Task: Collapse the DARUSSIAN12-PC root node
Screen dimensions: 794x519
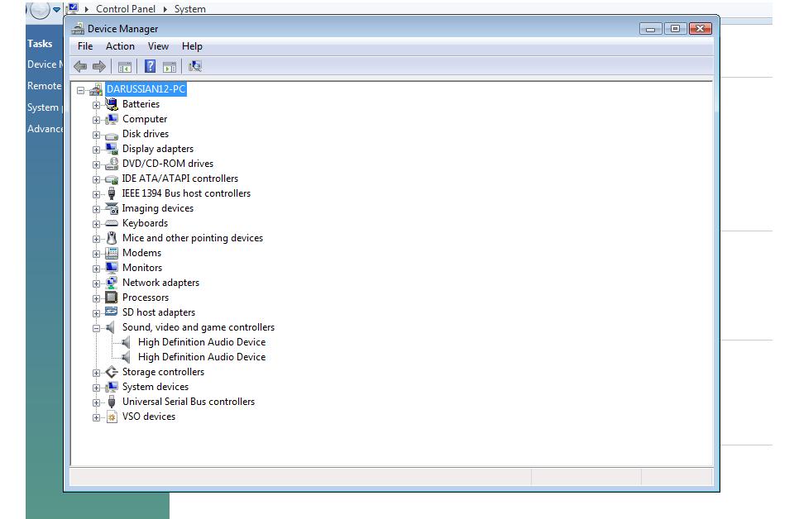Action: (x=80, y=90)
